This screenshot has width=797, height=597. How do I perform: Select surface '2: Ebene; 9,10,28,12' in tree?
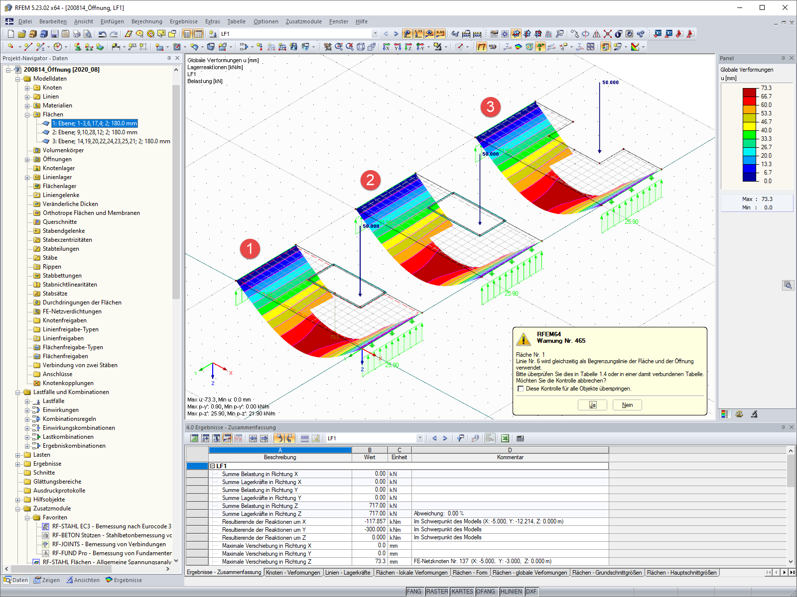[95, 132]
